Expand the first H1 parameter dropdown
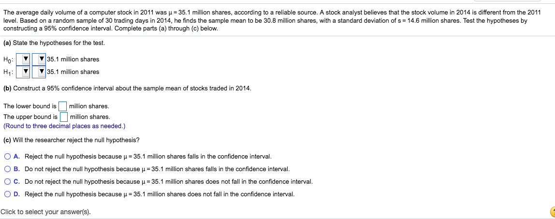Viewport: 555px width, 219px height. click(23, 72)
